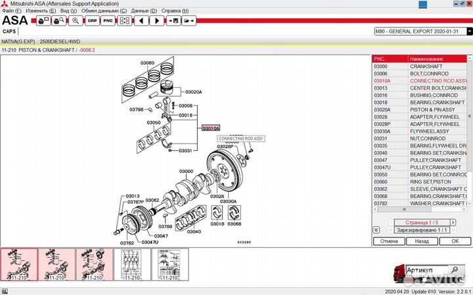Expand the double-chevron below the parts list

click(x=376, y=230)
